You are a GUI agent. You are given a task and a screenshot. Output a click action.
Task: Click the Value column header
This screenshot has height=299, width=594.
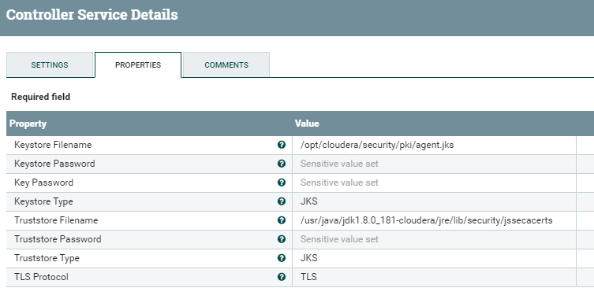pos(307,124)
